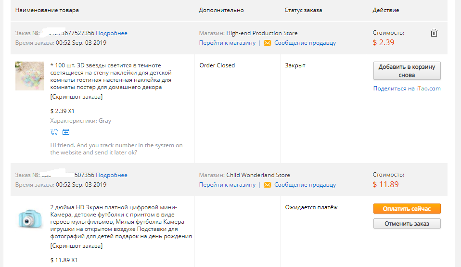
Task: Send Сообщение продавцу for the stars order
Action: click(305, 43)
